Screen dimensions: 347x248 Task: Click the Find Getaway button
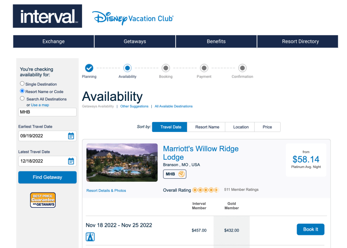[x=47, y=177]
